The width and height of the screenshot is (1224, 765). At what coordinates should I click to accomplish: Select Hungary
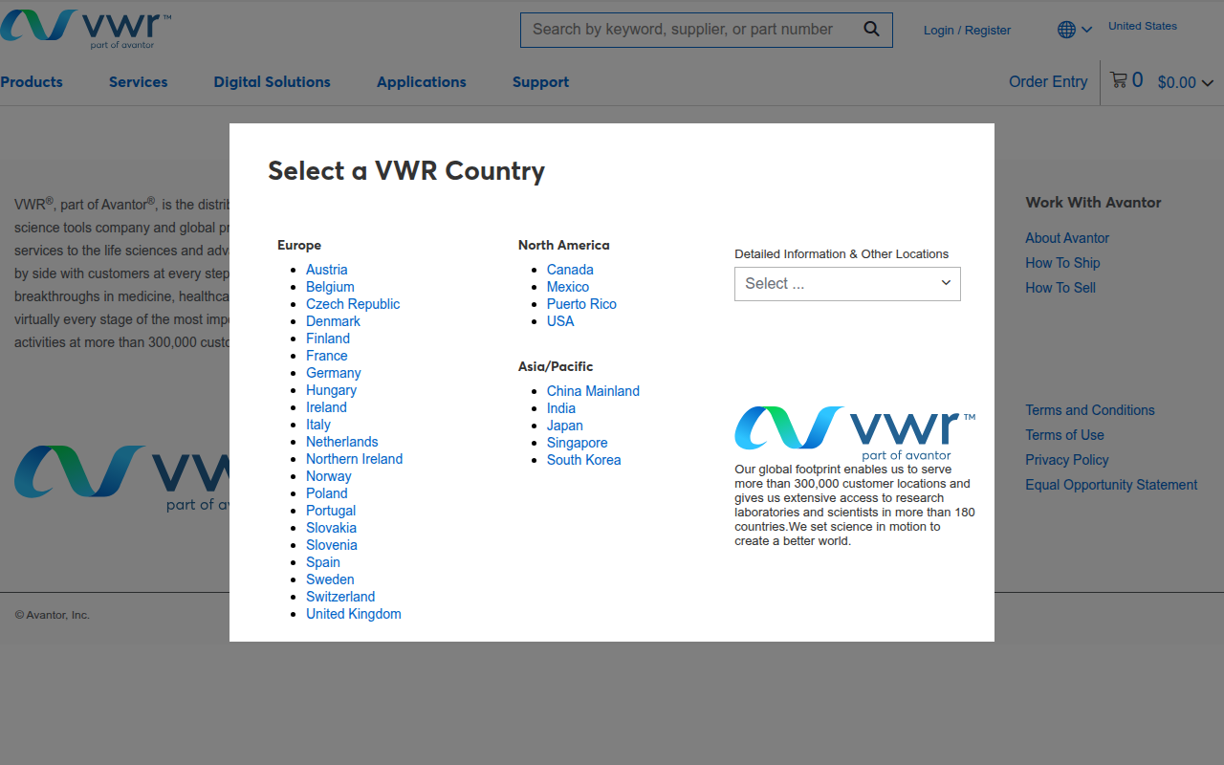pyautogui.click(x=331, y=390)
